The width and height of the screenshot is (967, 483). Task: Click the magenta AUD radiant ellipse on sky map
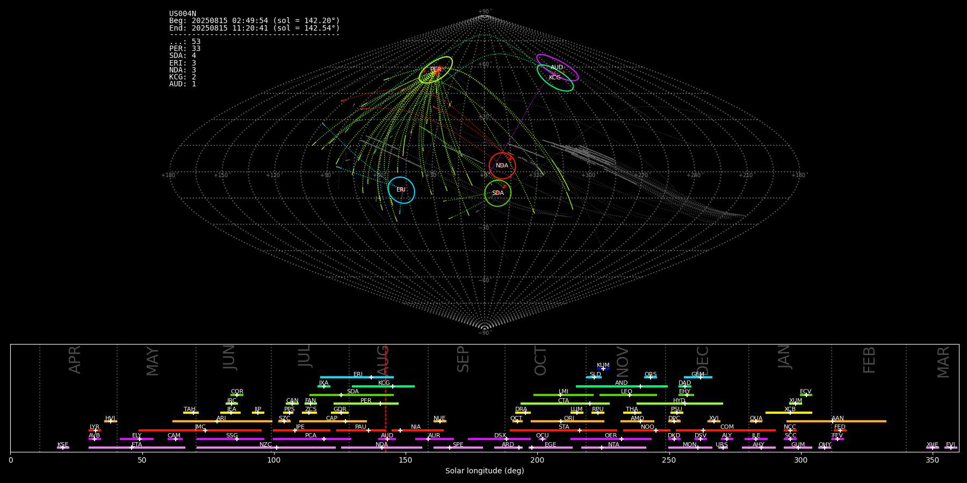point(558,68)
